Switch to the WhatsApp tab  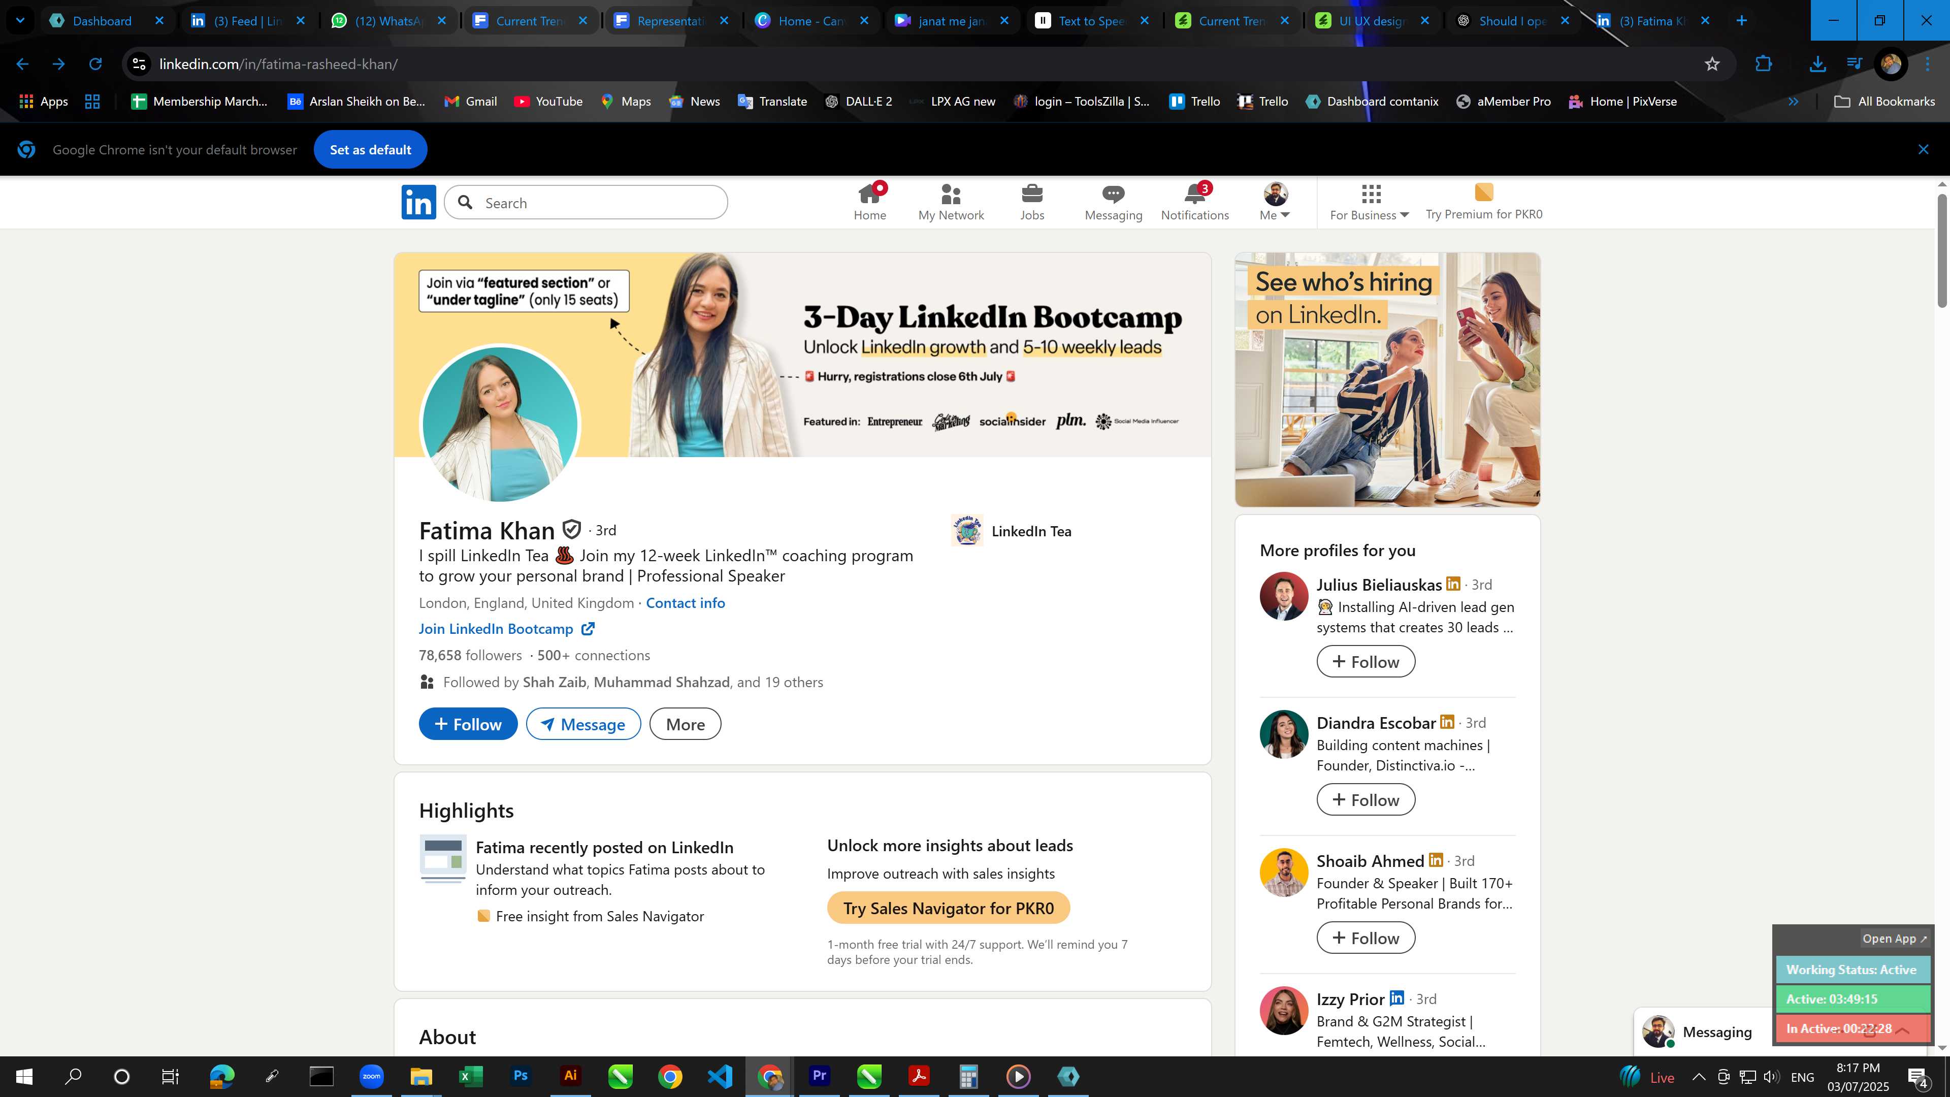pos(387,20)
